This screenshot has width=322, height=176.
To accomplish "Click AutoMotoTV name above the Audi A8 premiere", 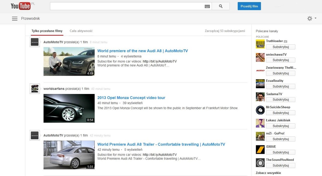I will pyautogui.click(x=53, y=42).
